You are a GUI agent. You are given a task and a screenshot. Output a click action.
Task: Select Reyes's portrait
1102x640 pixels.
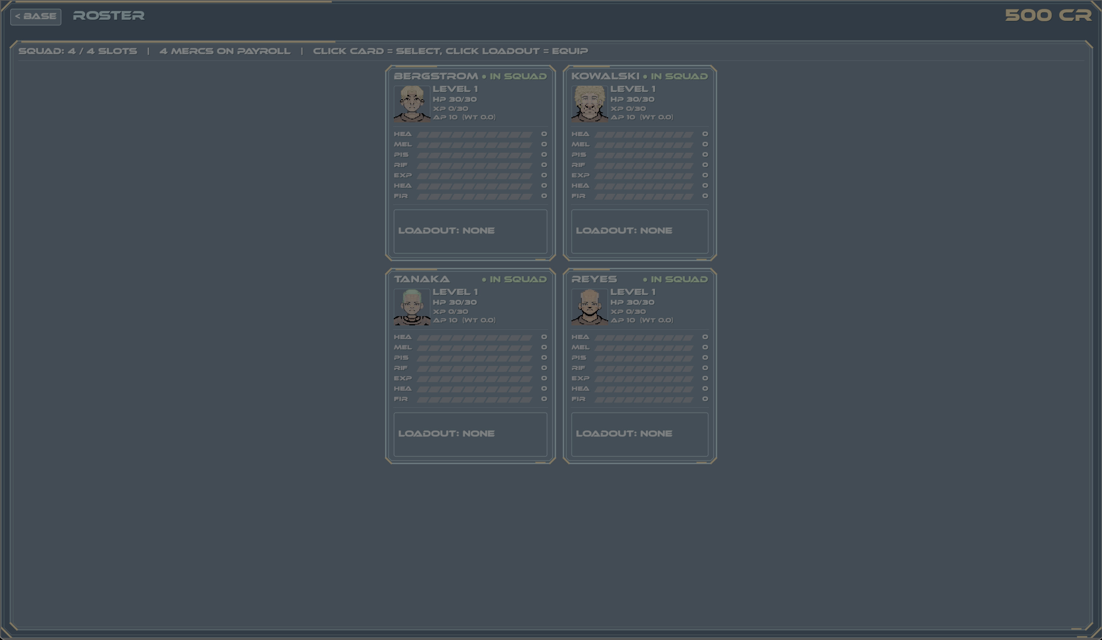[589, 307]
